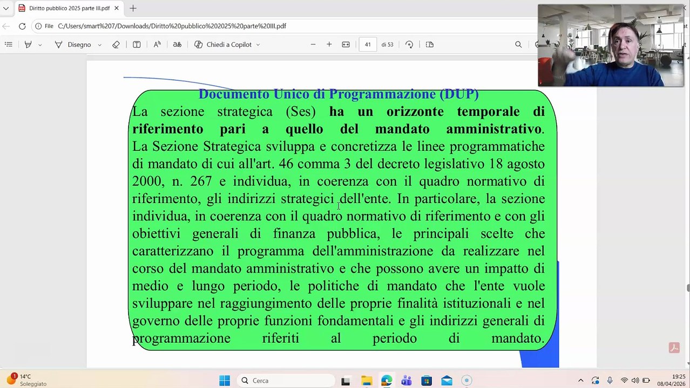Screen dimensions: 690x388
Task: Click the sync update tray icon
Action: [595, 380]
